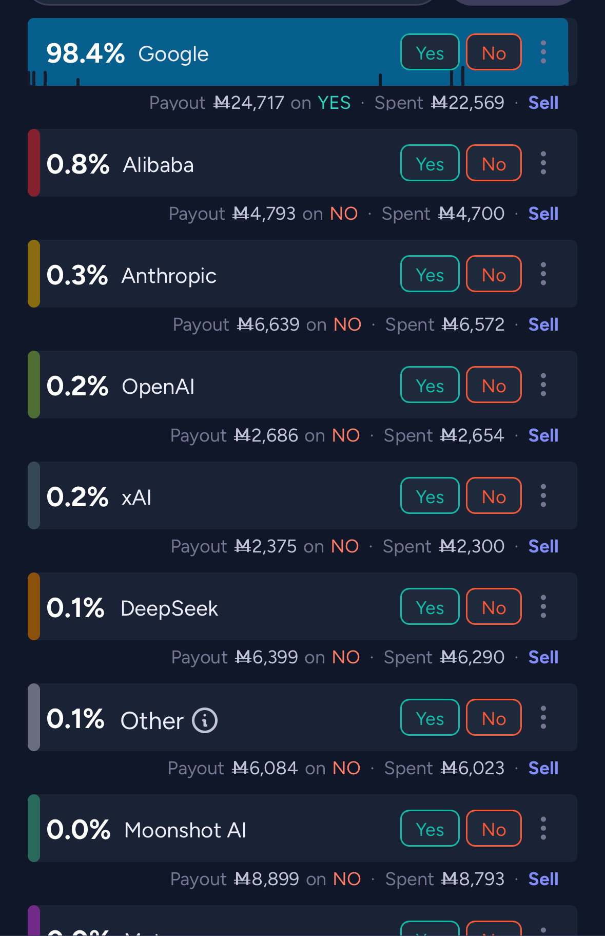Click the Alibaba red color bar
605x936 pixels.
pyautogui.click(x=34, y=163)
